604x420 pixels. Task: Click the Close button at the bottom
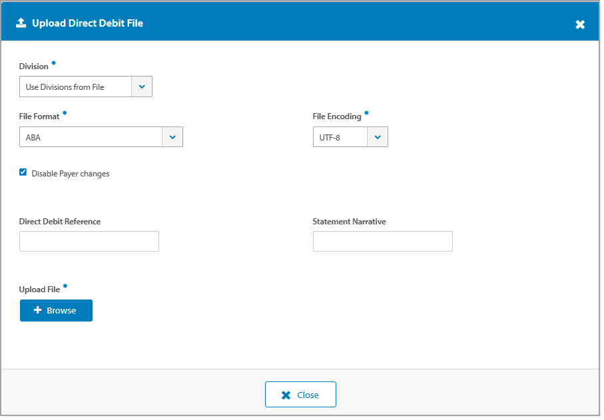coord(301,394)
